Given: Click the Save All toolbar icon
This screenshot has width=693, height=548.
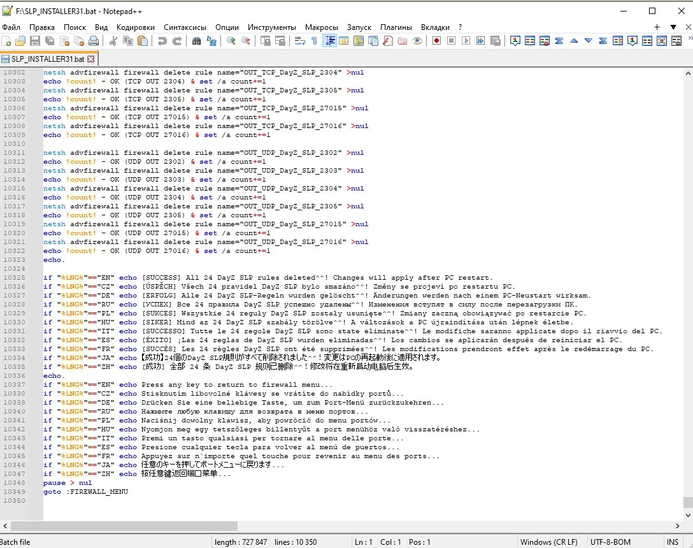Looking at the screenshot, I should (50, 41).
